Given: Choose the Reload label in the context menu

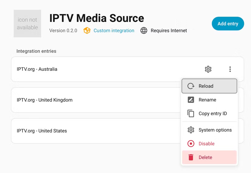Looking at the screenshot, I should [x=206, y=86].
